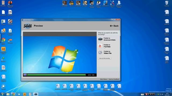
Task: Open Lineage 2 desktop shortcut
Action: (85, 3)
